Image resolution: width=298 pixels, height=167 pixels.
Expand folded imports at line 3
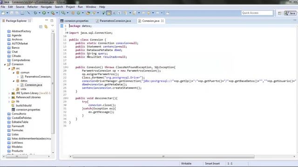(x=67, y=33)
